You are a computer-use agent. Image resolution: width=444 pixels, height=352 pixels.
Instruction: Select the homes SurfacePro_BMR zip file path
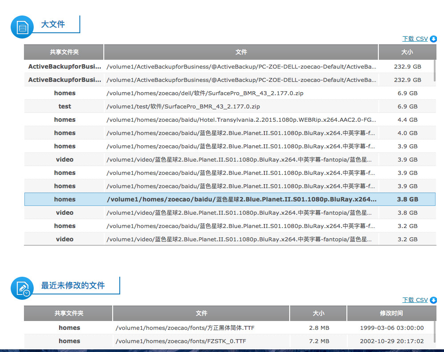205,93
